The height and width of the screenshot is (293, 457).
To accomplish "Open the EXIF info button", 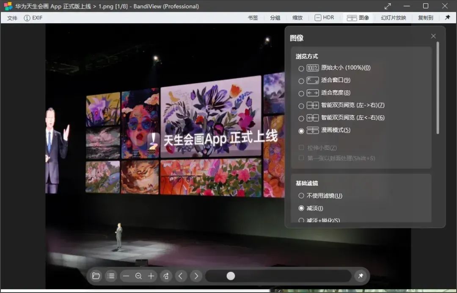I will [33, 18].
